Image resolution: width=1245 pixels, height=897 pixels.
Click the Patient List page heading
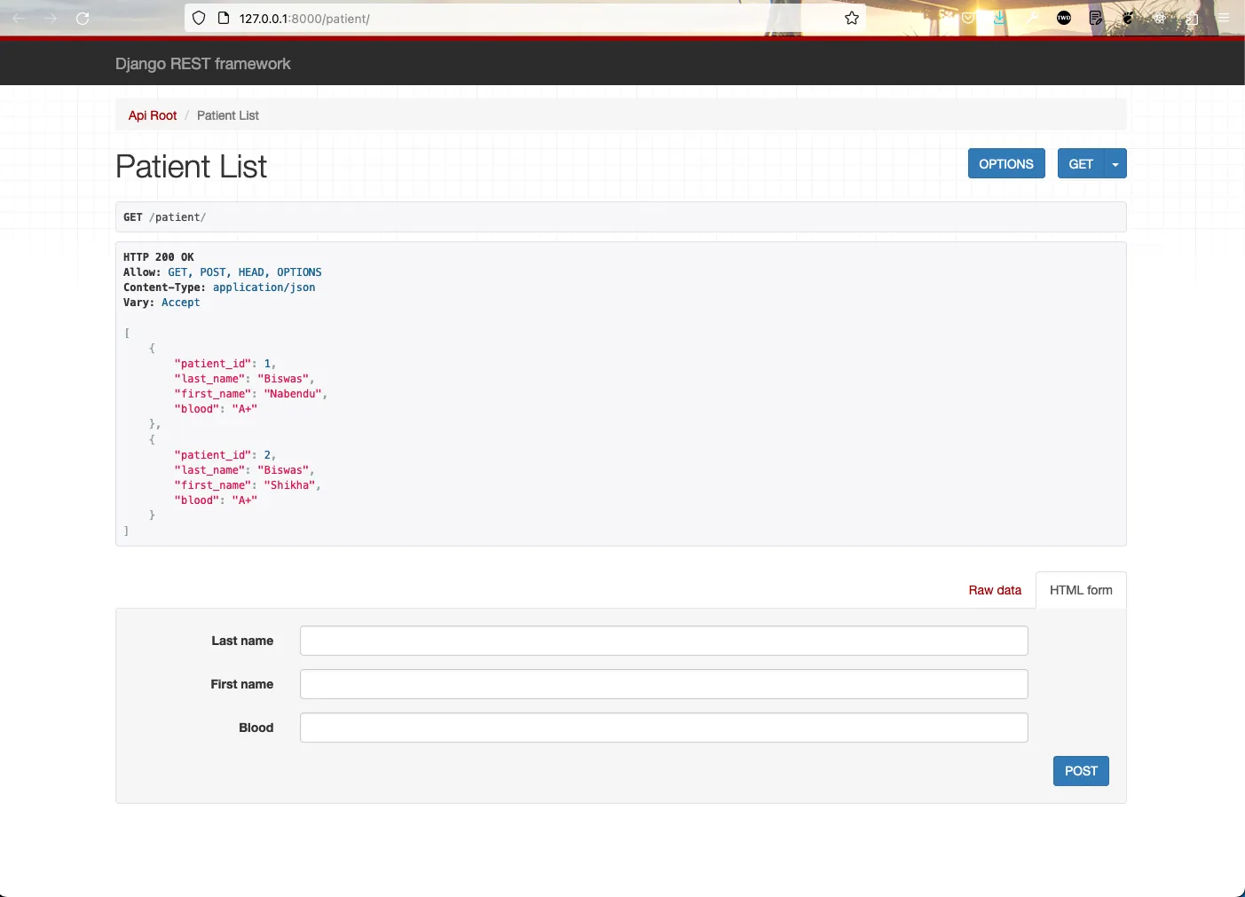pos(191,167)
